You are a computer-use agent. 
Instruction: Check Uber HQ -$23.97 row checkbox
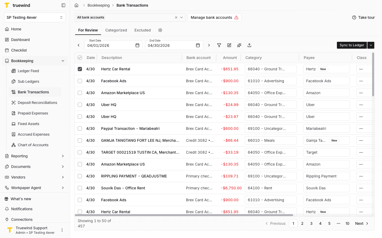coord(80,117)
